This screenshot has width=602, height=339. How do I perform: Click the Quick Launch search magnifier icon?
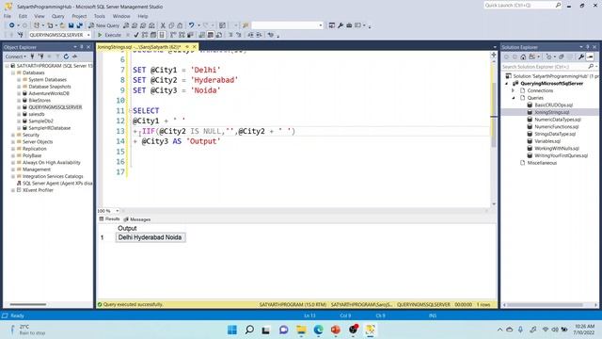[558, 5]
